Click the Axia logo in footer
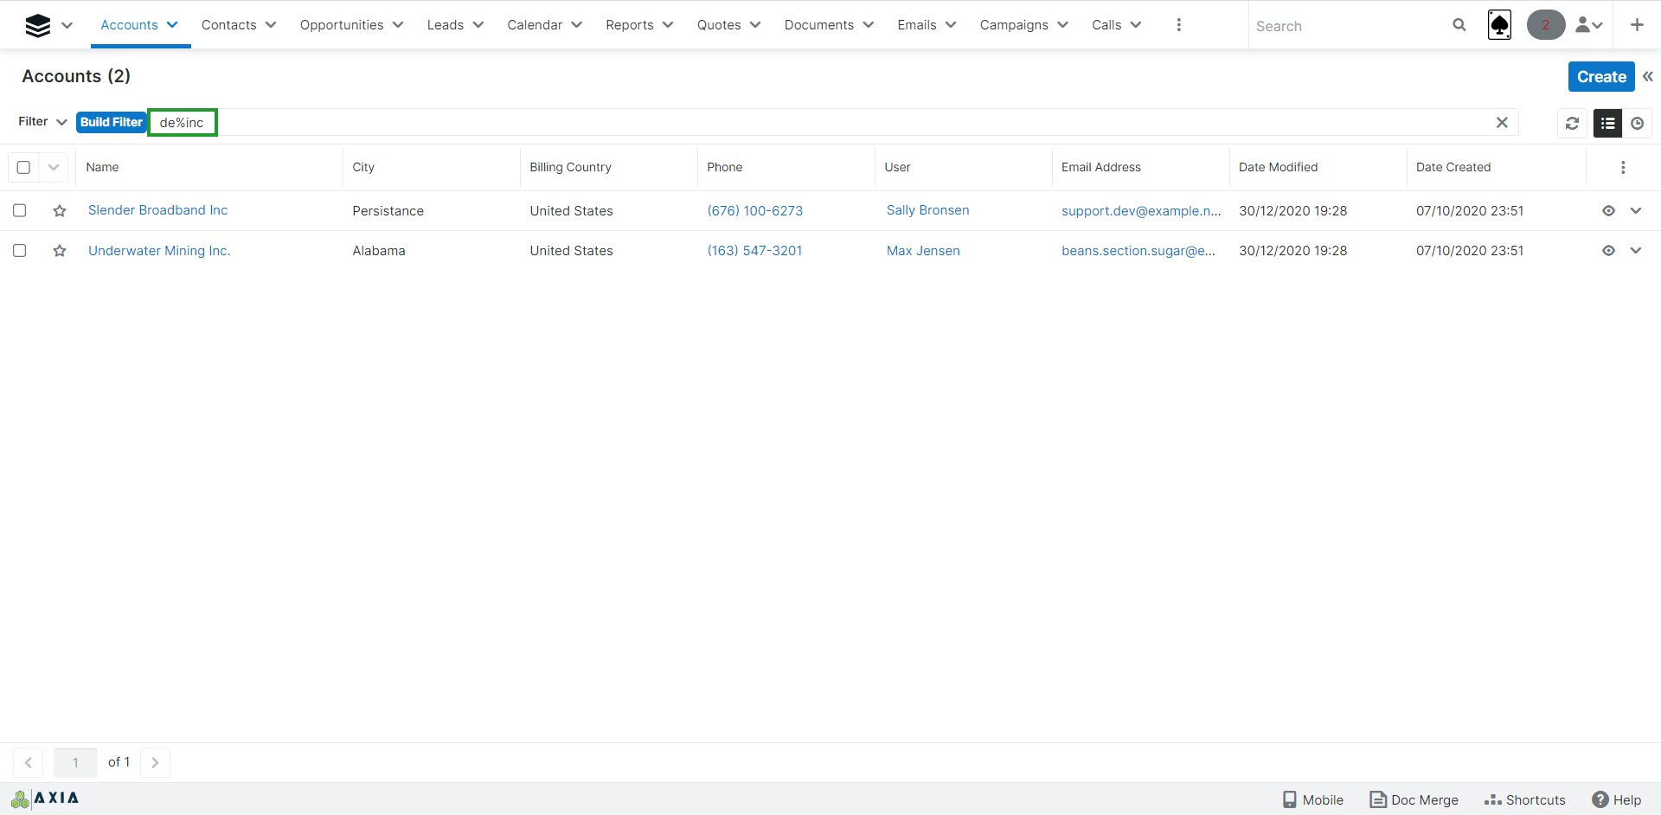 tap(45, 799)
